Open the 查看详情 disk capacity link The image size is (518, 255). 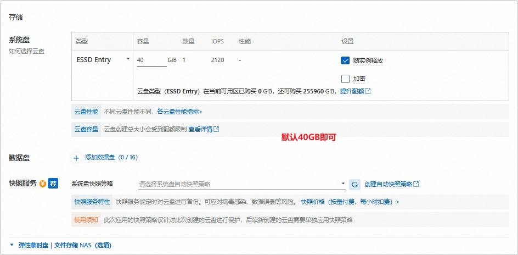tap(200, 129)
